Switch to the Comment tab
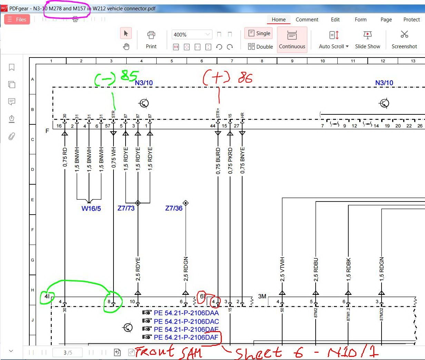The height and width of the screenshot is (360, 425). (x=307, y=20)
